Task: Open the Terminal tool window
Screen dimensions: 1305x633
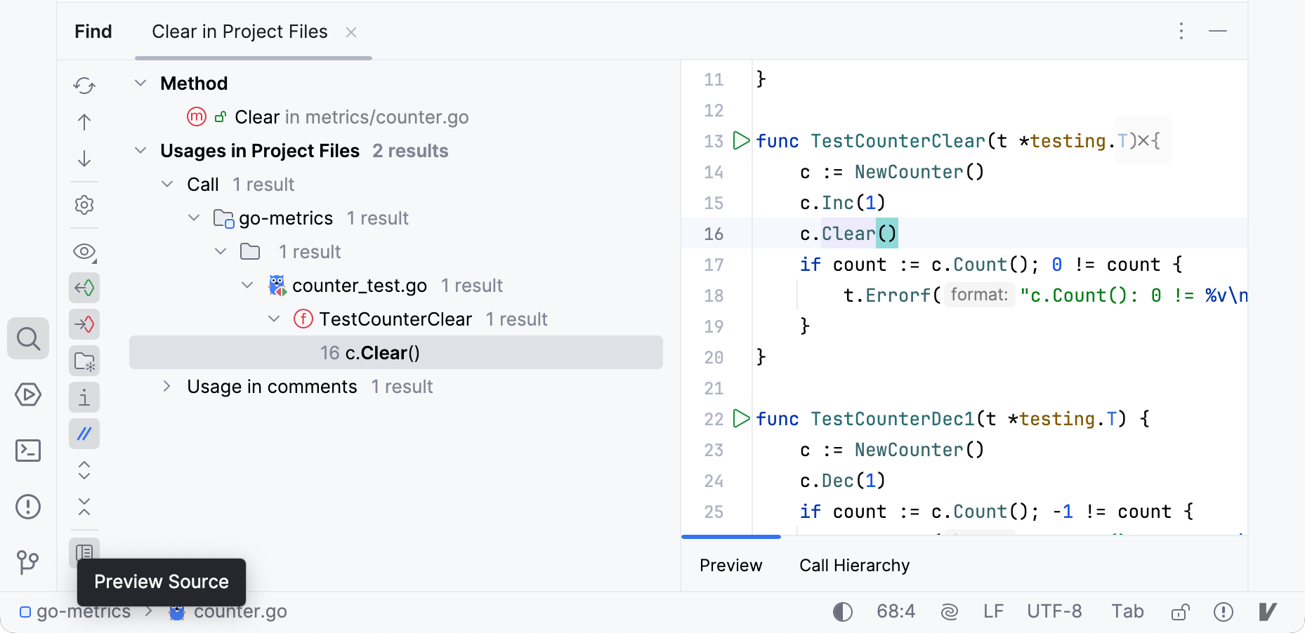Action: click(28, 451)
